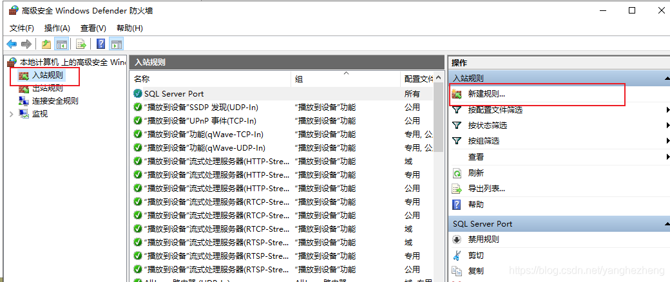The image size is (670, 282).
Task: Select the qWave-TCP-In rule row
Action: click(281, 134)
